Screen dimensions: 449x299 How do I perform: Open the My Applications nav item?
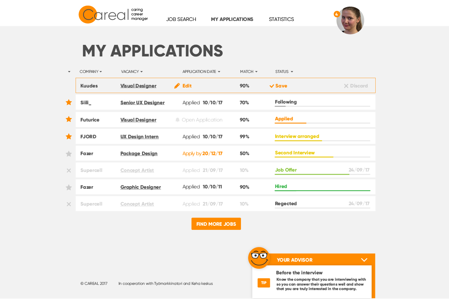[232, 19]
